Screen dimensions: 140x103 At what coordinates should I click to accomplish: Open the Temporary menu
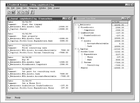(33, 8)
